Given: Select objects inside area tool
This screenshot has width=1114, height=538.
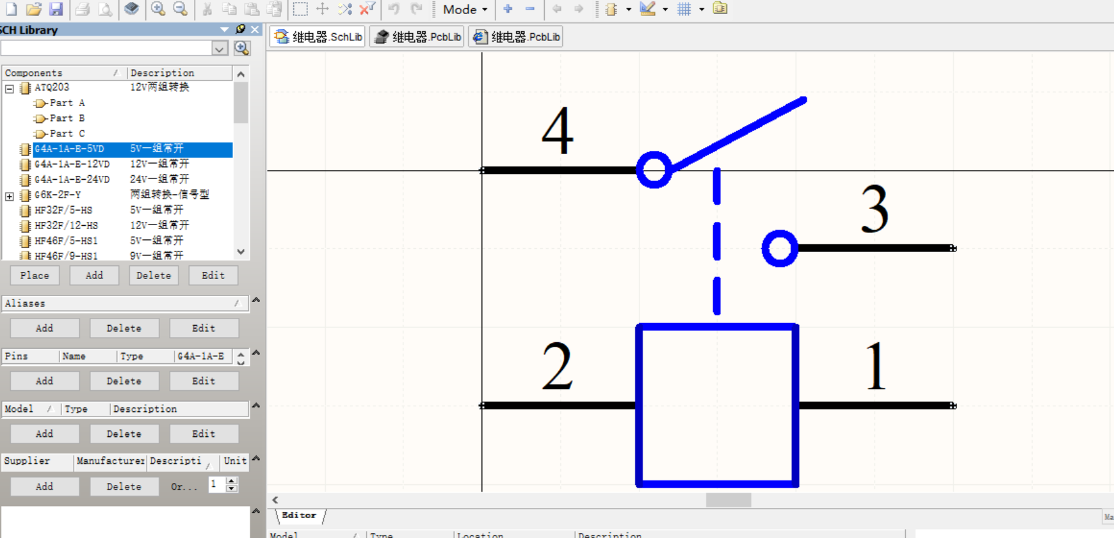Looking at the screenshot, I should pyautogui.click(x=300, y=9).
